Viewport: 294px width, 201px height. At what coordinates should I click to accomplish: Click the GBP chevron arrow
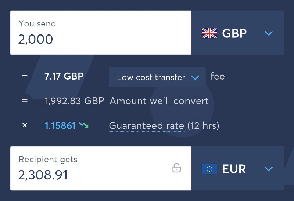(x=269, y=33)
